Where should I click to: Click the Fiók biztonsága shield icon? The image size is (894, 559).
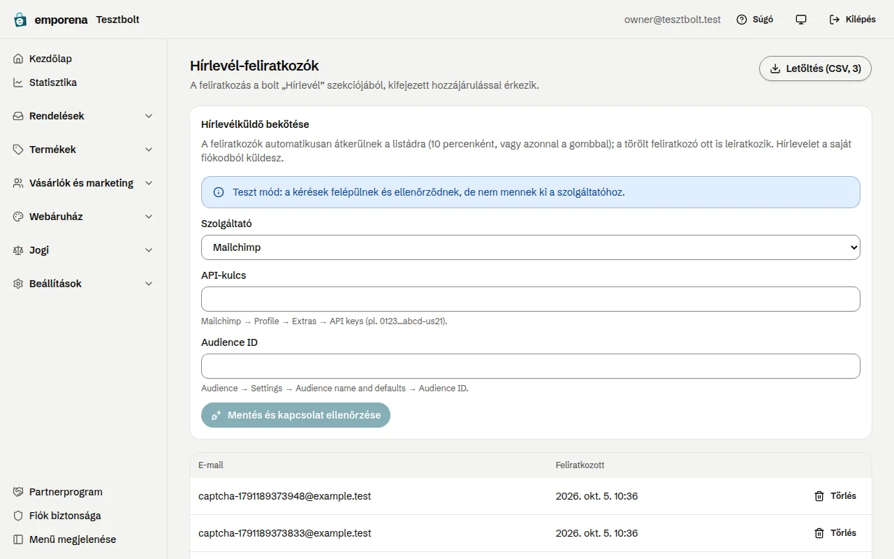18,516
